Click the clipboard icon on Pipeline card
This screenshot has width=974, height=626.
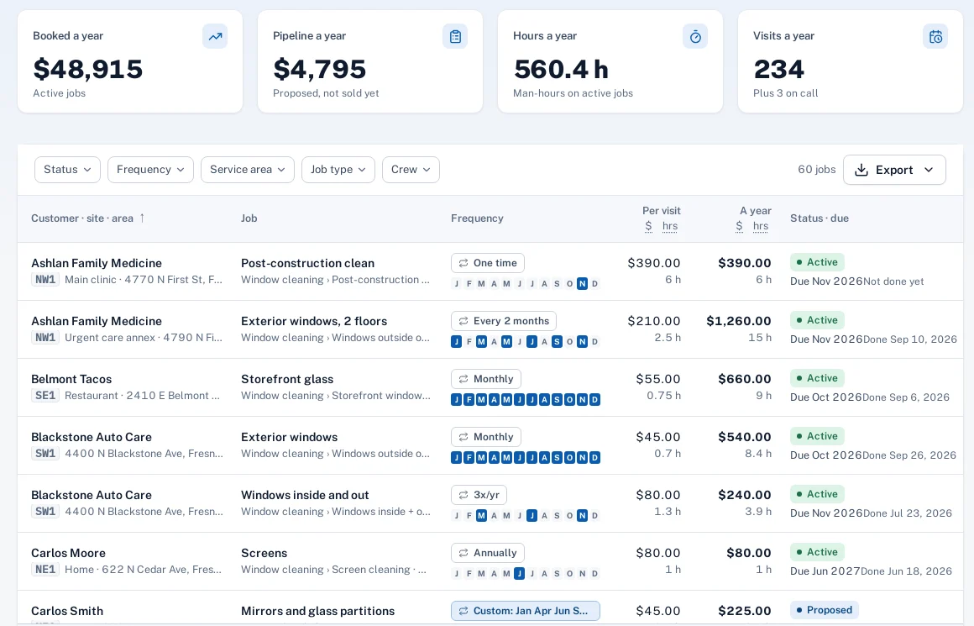click(x=455, y=37)
